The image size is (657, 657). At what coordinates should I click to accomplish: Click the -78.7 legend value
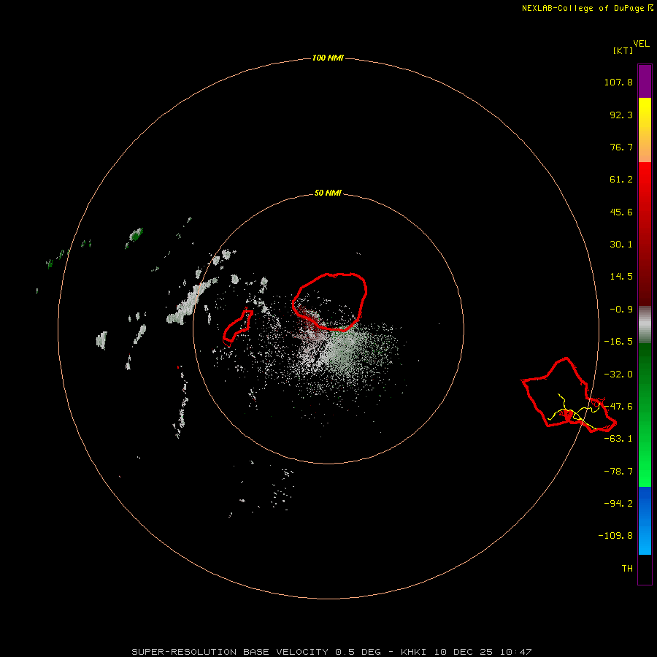[618, 472]
